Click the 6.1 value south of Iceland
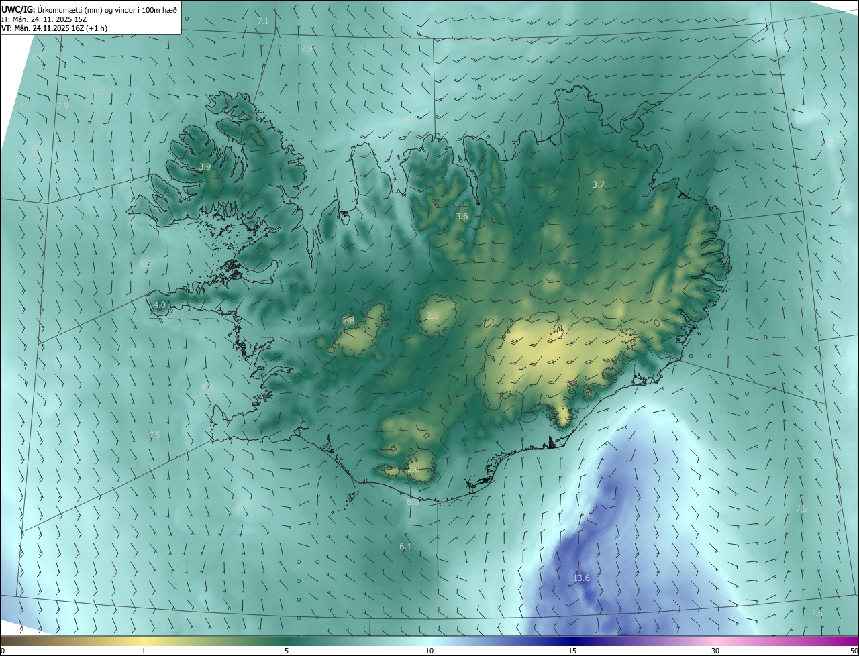Image resolution: width=859 pixels, height=656 pixels. 405,547
